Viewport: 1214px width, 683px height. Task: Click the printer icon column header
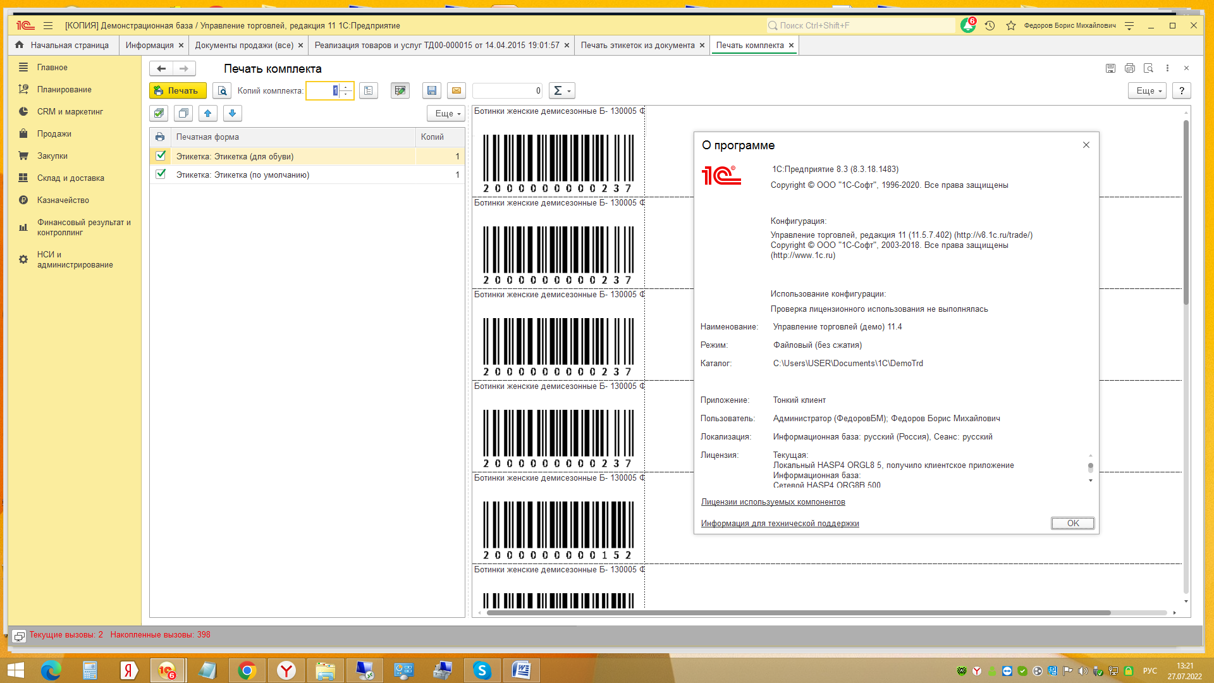pos(160,137)
